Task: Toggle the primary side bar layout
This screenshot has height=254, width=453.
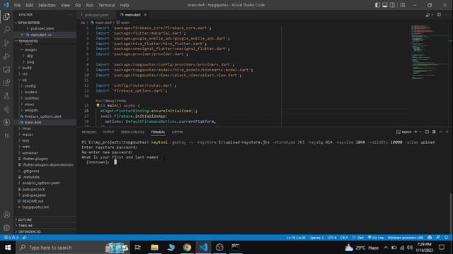Action: coord(377,5)
